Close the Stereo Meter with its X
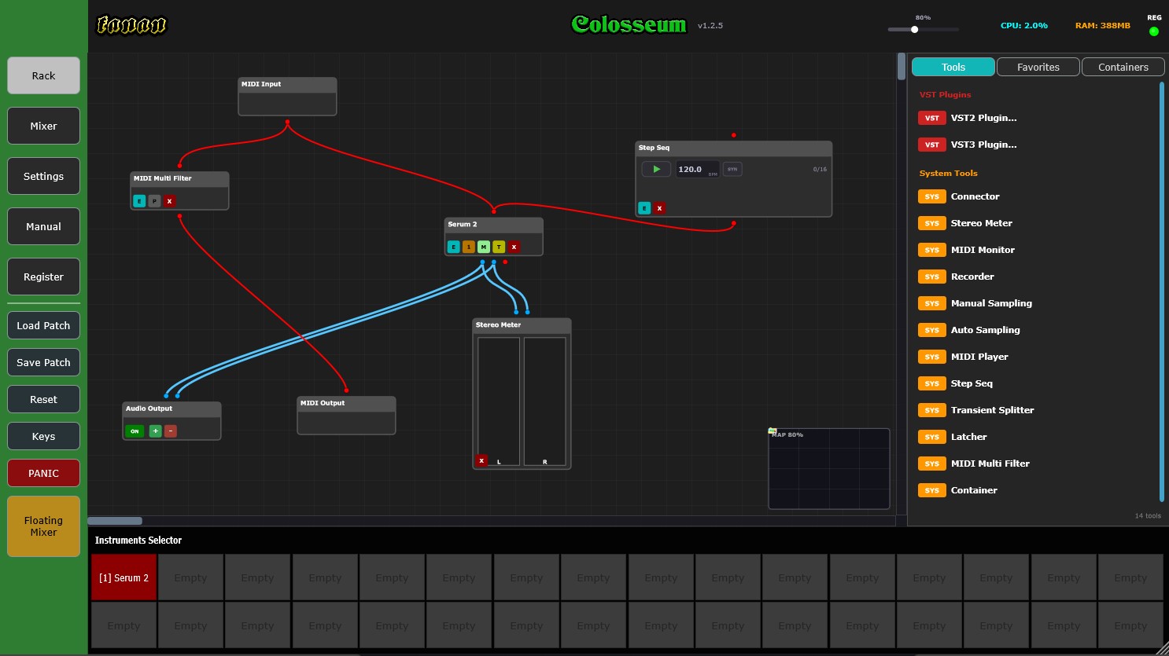This screenshot has width=1169, height=656. [x=481, y=461]
